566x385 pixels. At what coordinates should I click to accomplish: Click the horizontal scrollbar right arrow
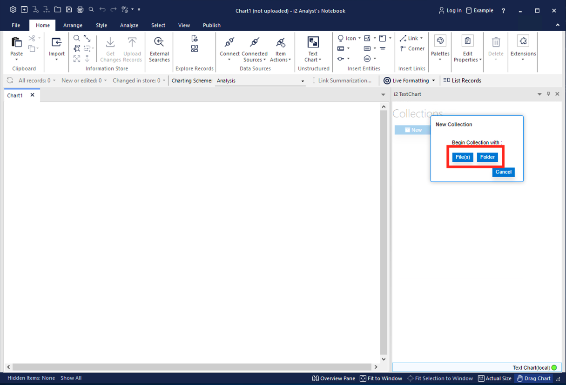click(x=376, y=367)
